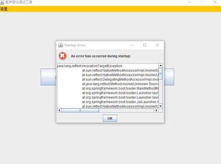221x164 pixels.
Task: Close the Startup Error dialog
Action: [158, 45]
